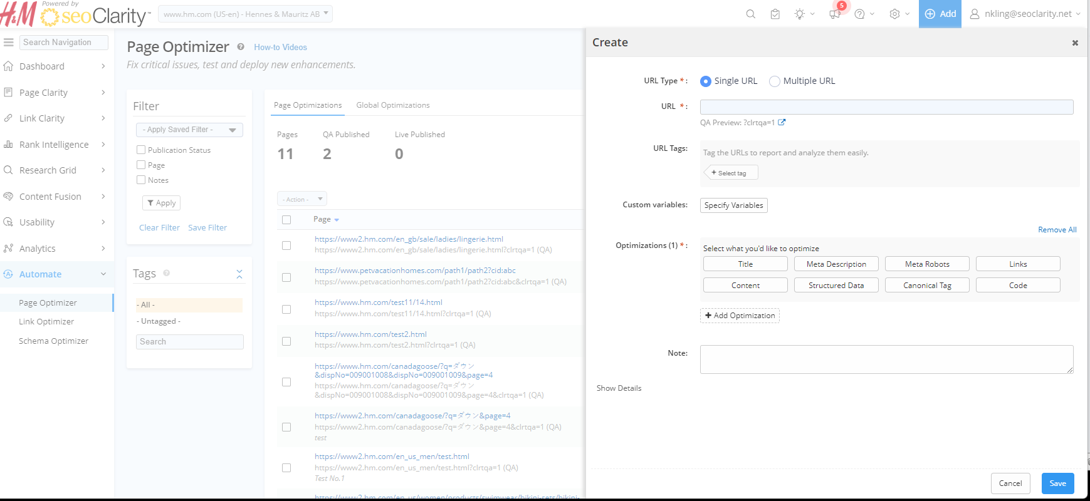The height and width of the screenshot is (501, 1090).
Task: Open the Apply Saved Filter dropdown
Action: point(189,130)
